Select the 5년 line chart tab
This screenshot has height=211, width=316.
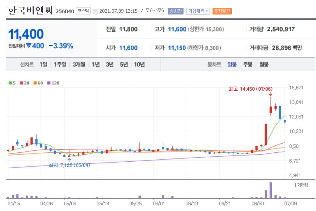[x=124, y=65]
